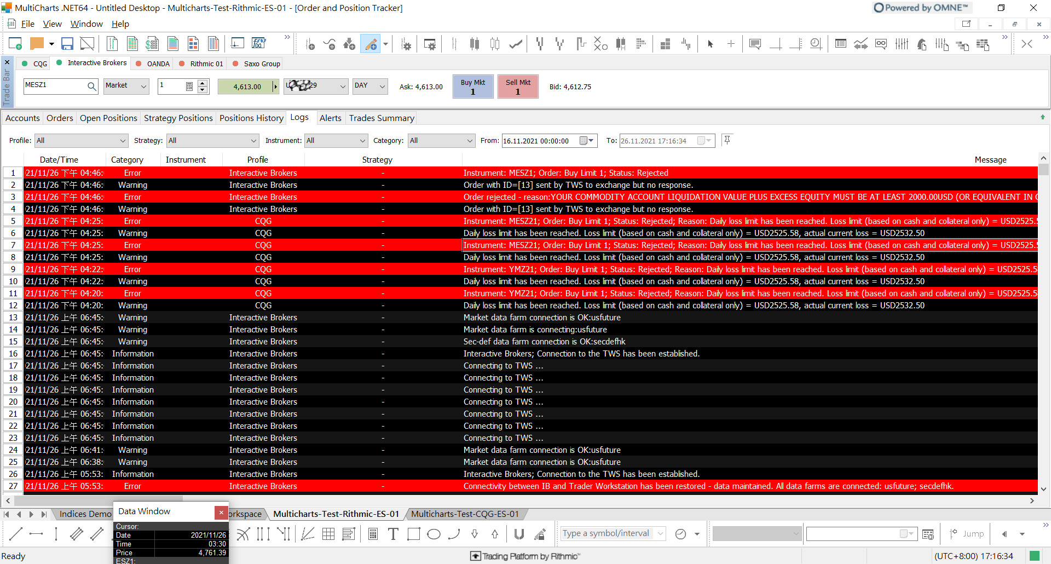Switch to Multicharts-Test-CQG-ES-01 workspace tab

(x=465, y=514)
